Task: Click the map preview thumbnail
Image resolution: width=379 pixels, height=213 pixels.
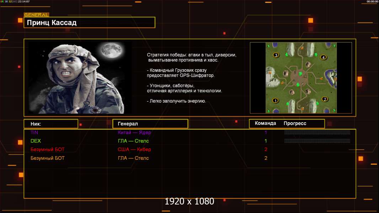Action: coord(301,78)
